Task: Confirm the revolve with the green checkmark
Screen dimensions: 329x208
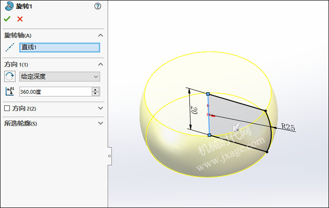Action: 7,19
